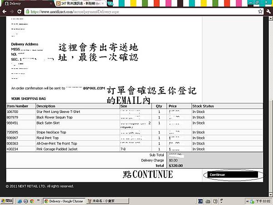Image resolution: width=273 pixels, height=205 pixels.
Task: Click the Delivery Address heading
Action: coord(25,44)
